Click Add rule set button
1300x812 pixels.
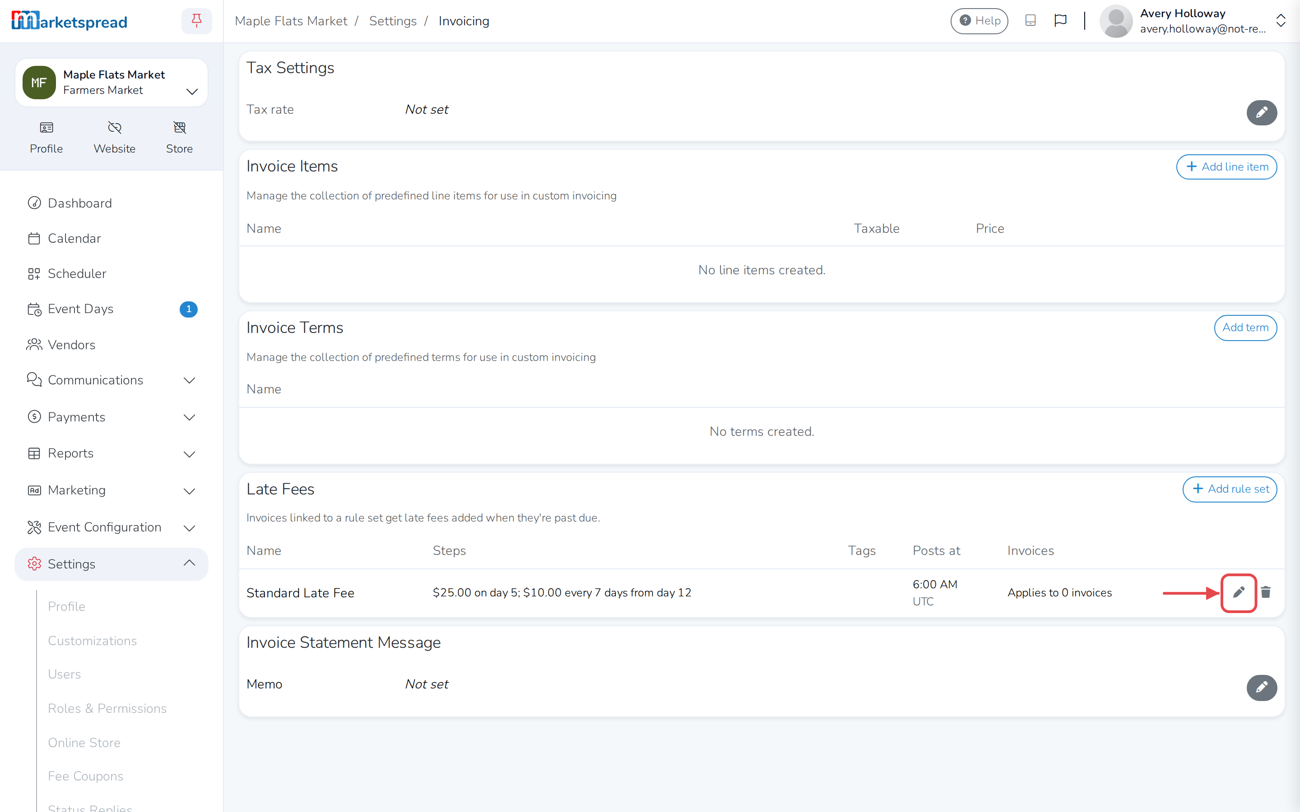click(x=1229, y=489)
